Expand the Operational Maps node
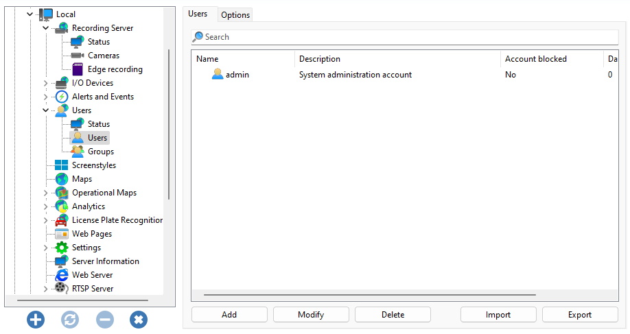This screenshot has height=334, width=630. tap(45, 193)
